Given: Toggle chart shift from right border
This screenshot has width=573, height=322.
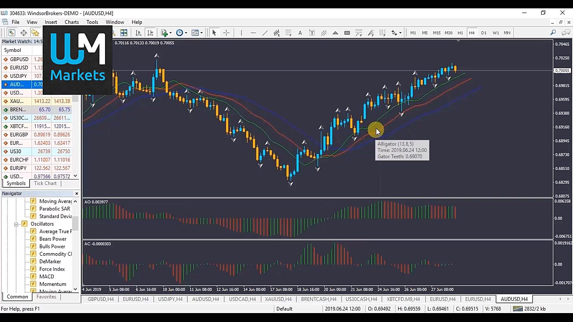Looking at the screenshot, I should coord(150,33).
